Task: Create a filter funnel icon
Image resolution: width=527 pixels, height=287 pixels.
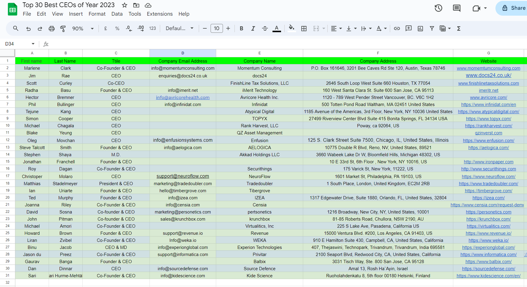Action: tap(432, 28)
